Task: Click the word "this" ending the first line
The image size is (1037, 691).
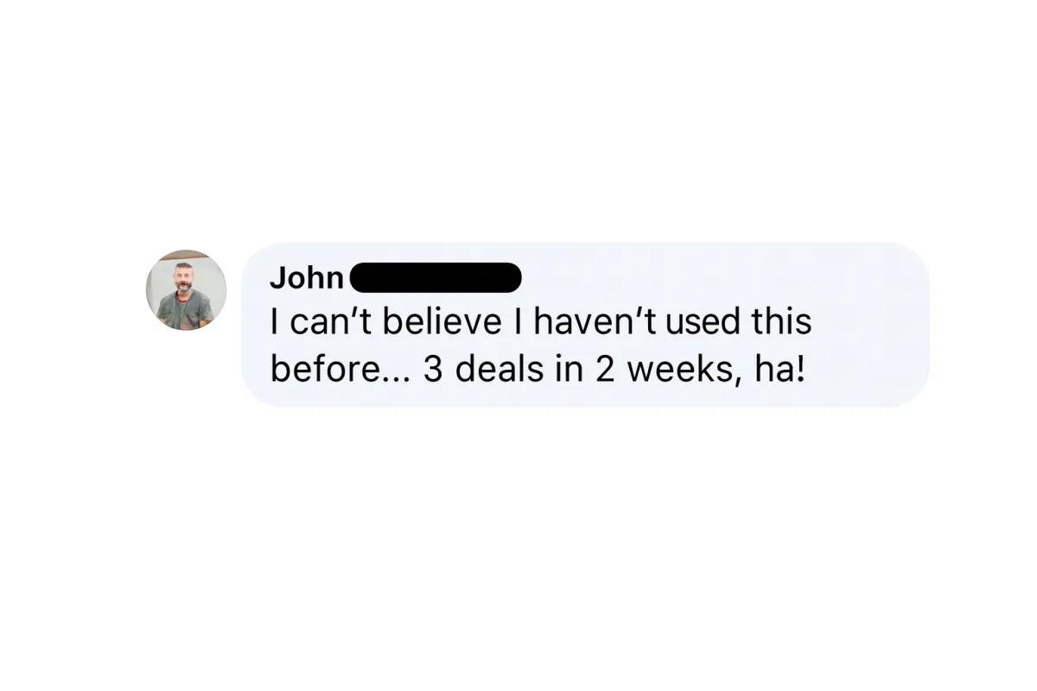Action: pos(781,322)
